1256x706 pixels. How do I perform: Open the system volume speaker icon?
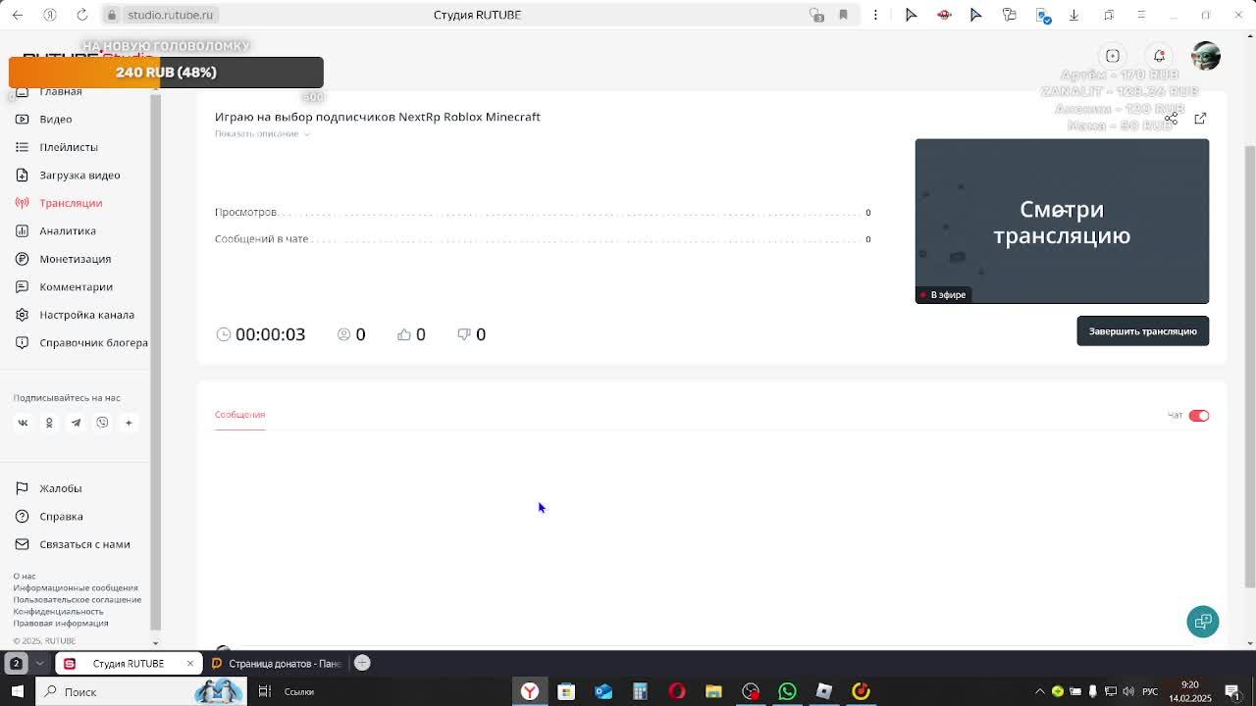1127,691
